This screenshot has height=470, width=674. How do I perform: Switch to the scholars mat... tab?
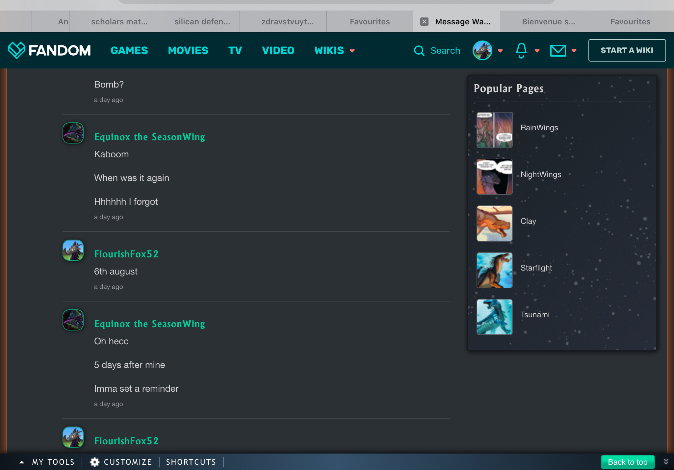[119, 22]
